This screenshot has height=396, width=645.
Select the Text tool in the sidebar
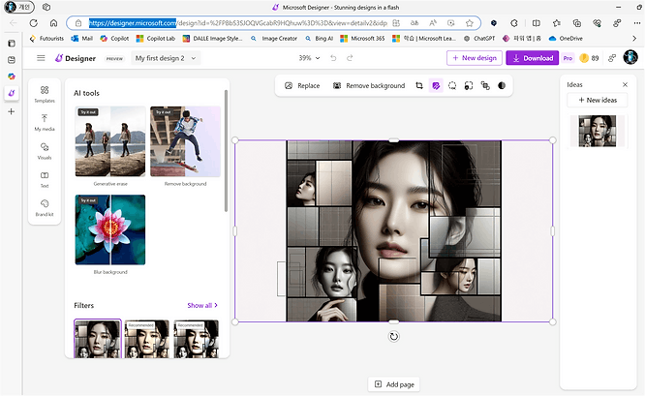pos(45,178)
